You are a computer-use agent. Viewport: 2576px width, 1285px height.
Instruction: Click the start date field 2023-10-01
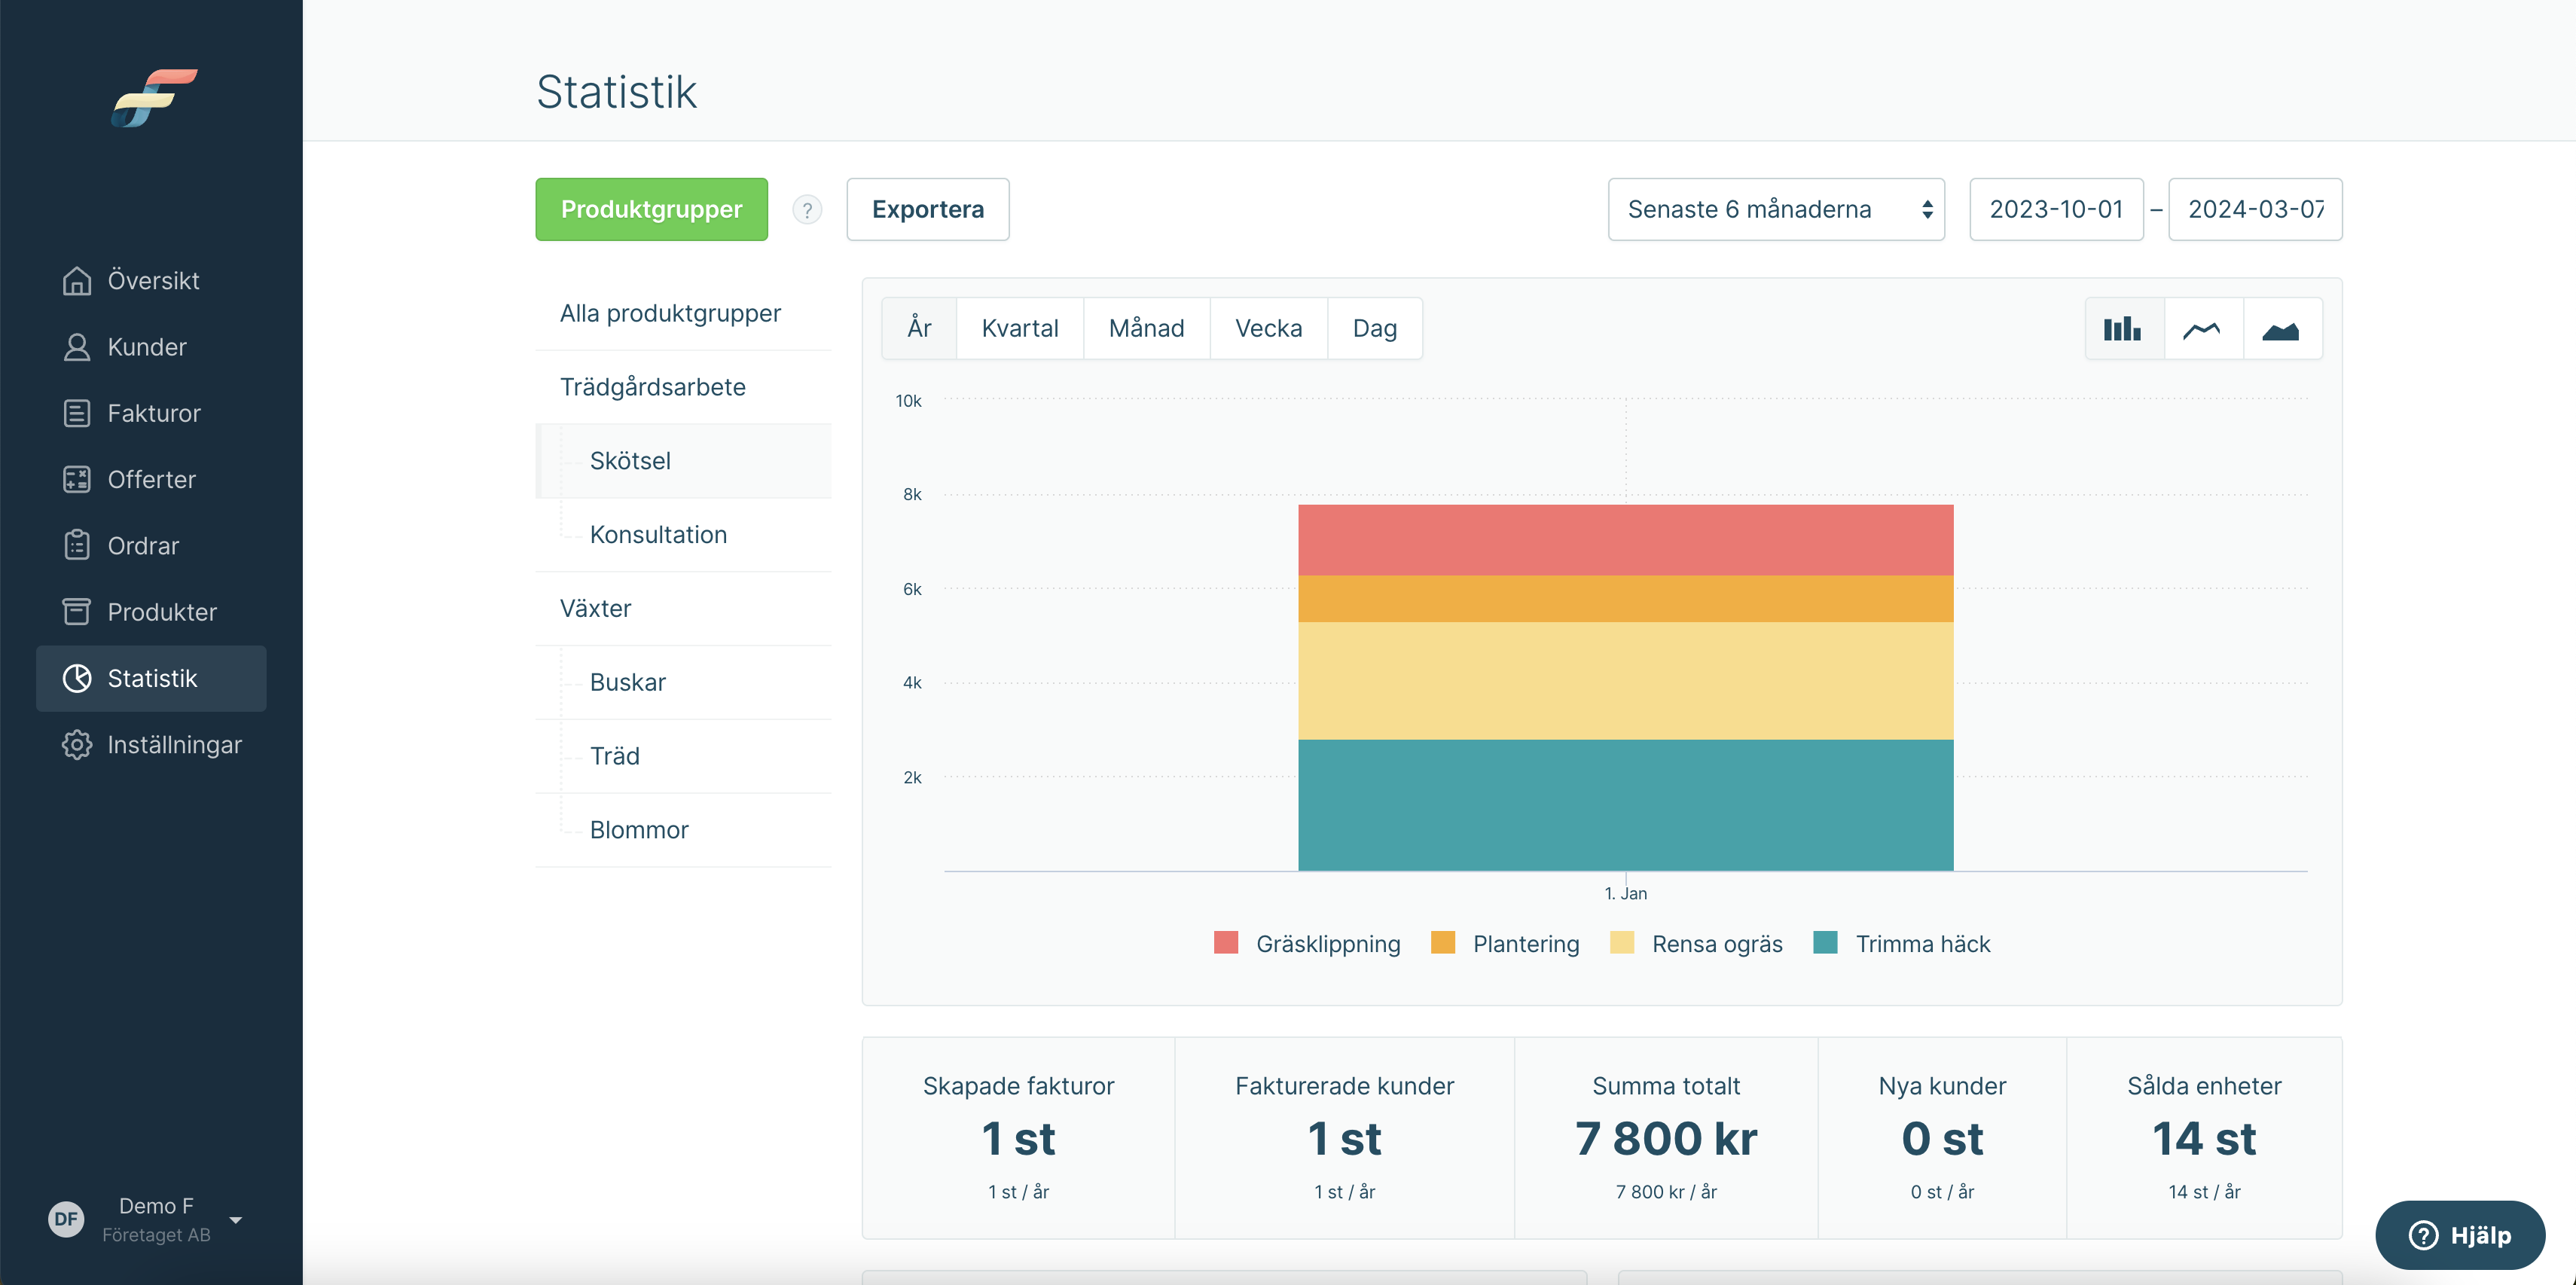[x=2056, y=209]
